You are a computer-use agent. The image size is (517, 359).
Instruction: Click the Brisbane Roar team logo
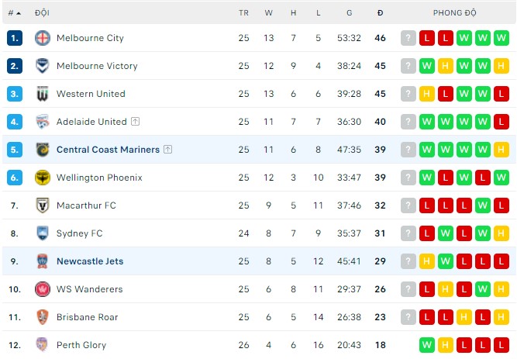43,317
